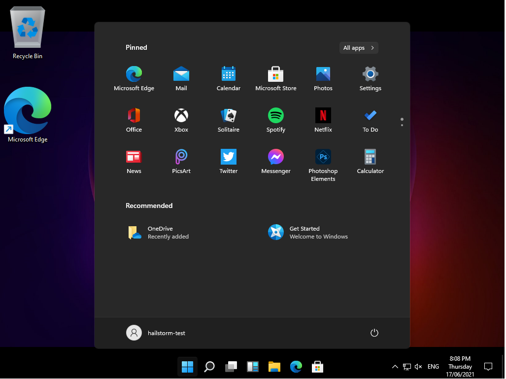Open Microsoft Edge from pinned apps
Viewport: 506px width, 379px height.
point(134,78)
